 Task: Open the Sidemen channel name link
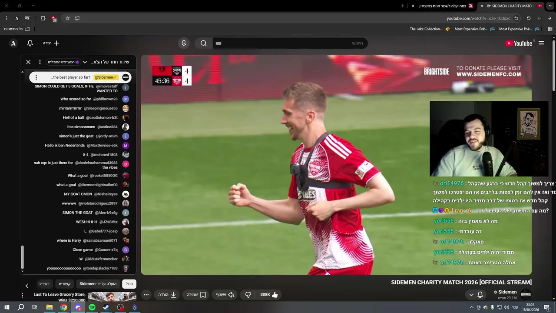point(507,292)
